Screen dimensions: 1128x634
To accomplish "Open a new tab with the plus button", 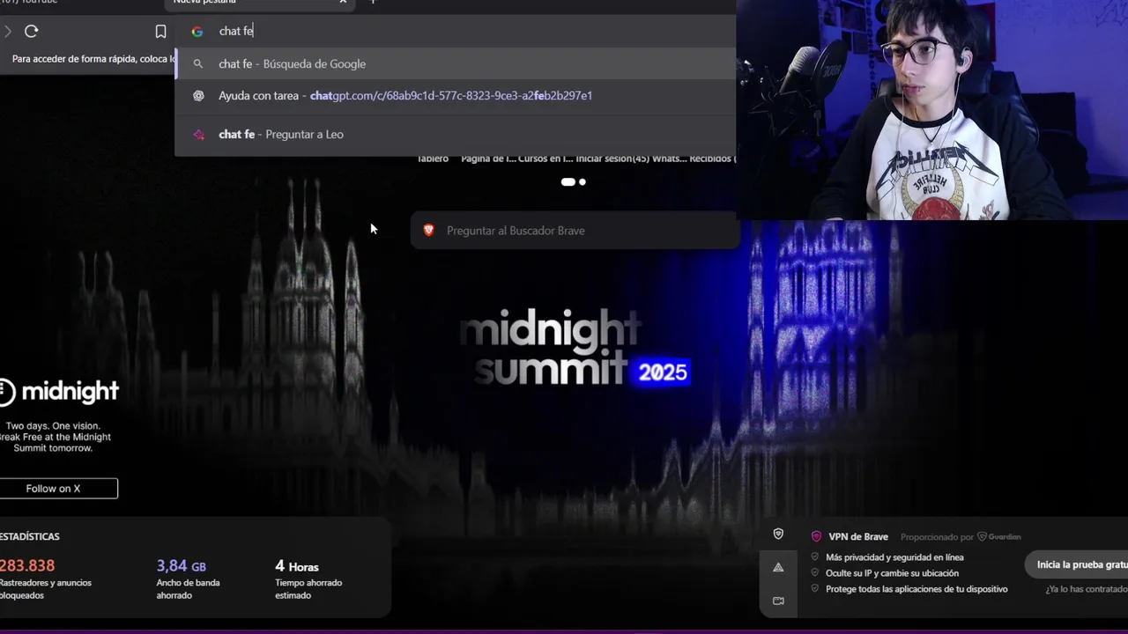I will click(x=373, y=2).
